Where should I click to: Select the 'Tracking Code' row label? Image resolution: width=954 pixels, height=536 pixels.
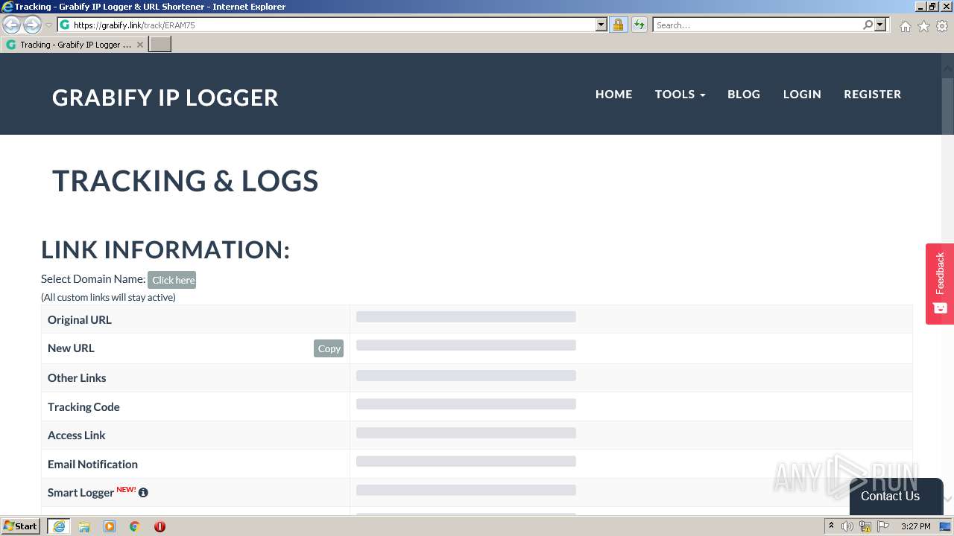(x=83, y=406)
